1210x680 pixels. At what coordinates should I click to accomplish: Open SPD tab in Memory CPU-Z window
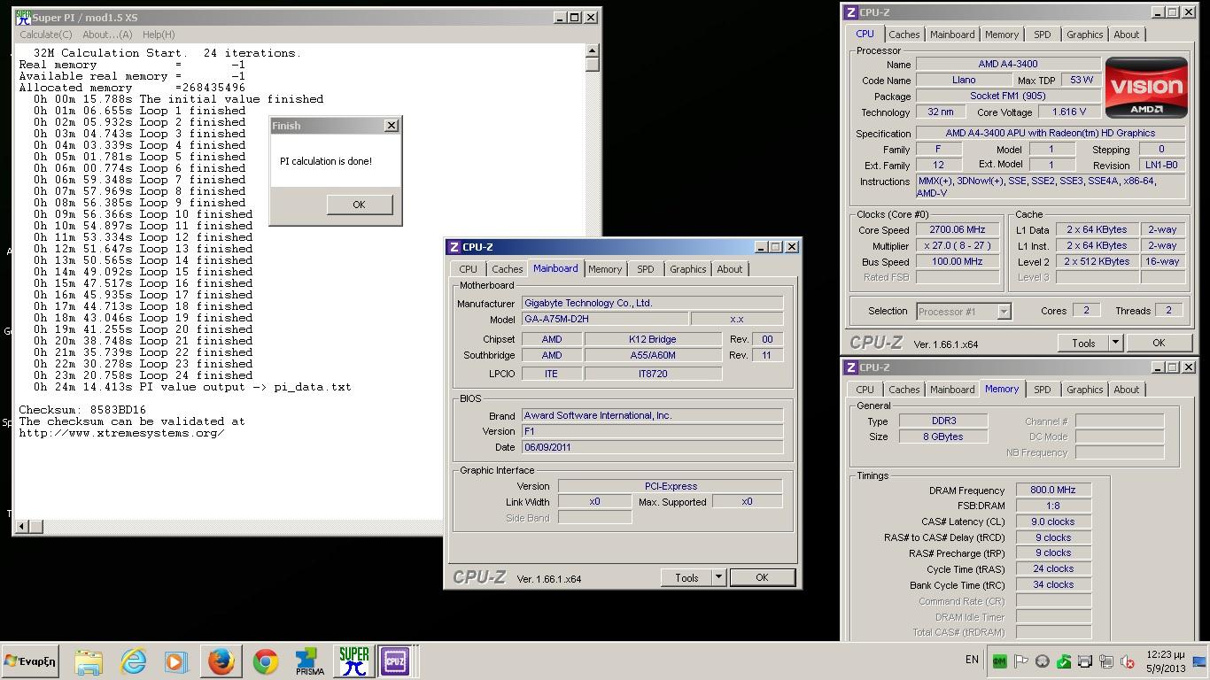point(1042,390)
